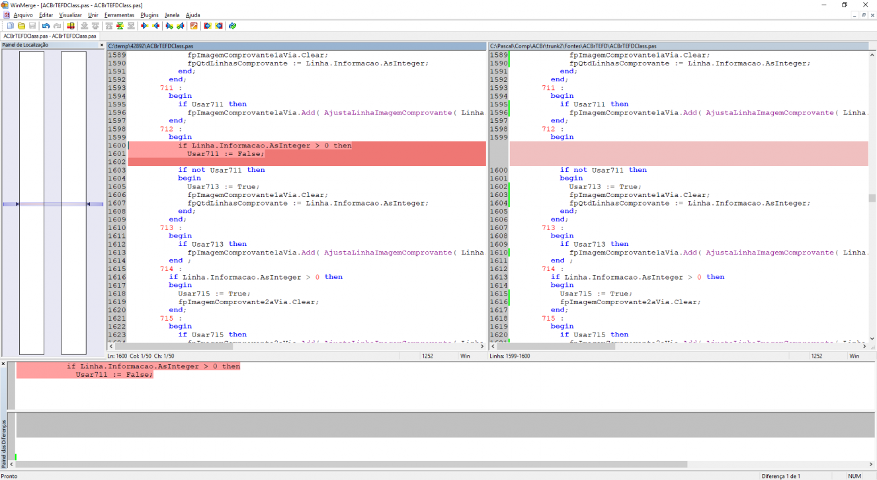Image resolution: width=877 pixels, height=480 pixels.
Task: Close the inner document window
Action: point(872,15)
